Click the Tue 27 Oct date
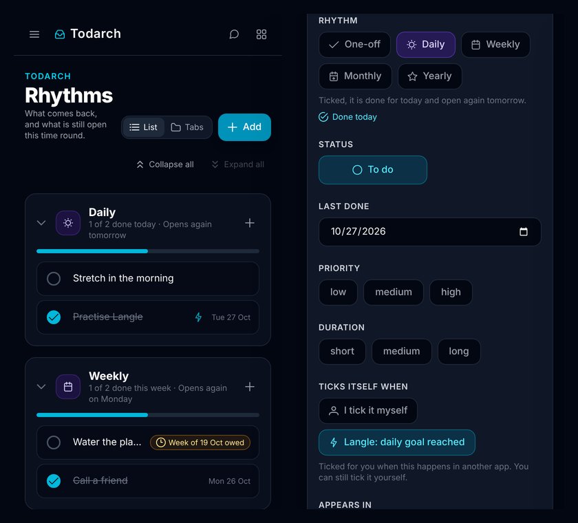 tap(231, 317)
